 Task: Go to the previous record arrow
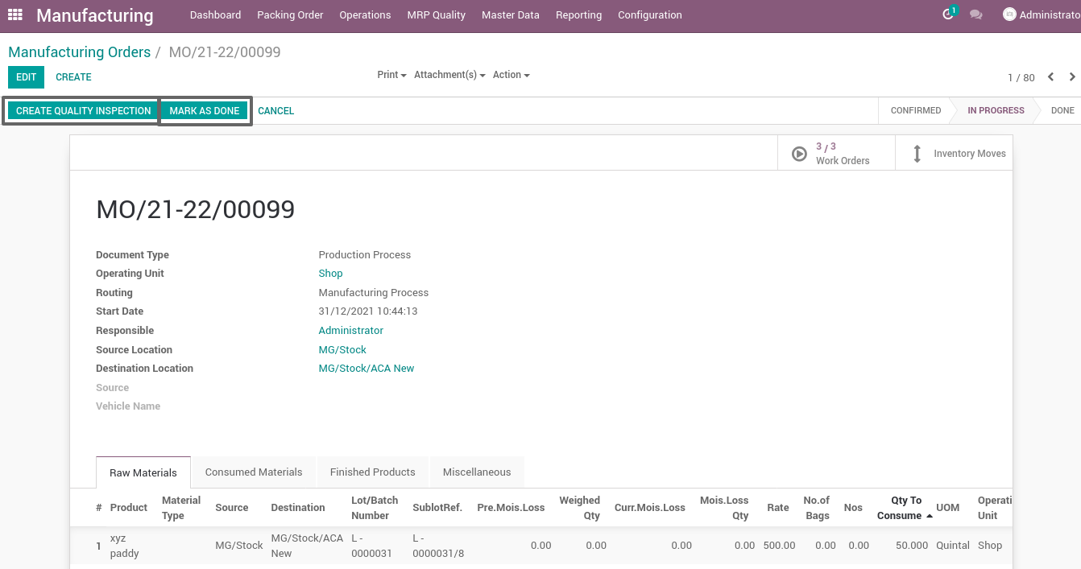(1050, 77)
